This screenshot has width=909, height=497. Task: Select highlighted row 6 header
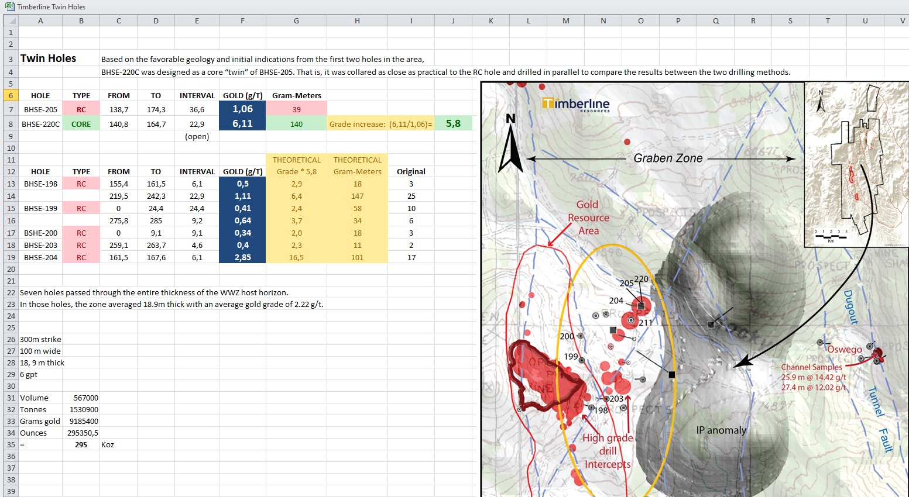tap(11, 95)
